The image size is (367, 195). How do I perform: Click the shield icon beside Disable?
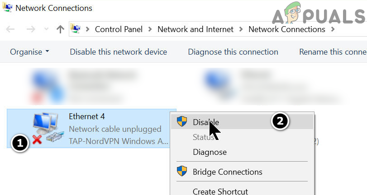[182, 121]
